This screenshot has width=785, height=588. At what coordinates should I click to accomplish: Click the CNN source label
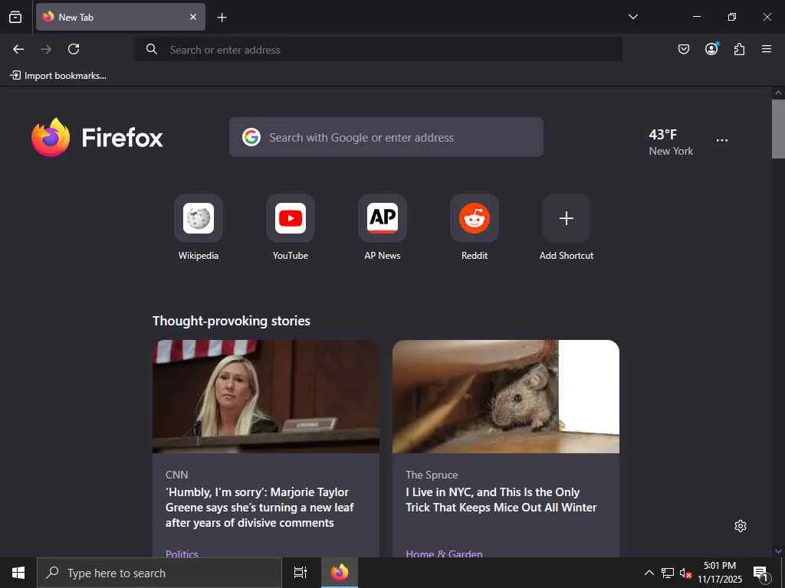pos(177,475)
